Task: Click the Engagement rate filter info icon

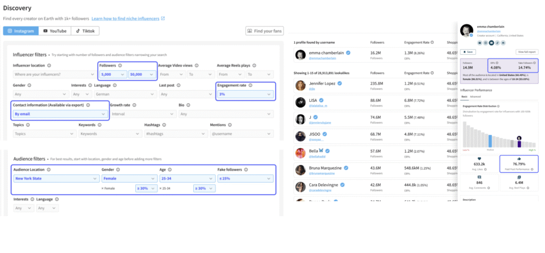Action: point(250,85)
